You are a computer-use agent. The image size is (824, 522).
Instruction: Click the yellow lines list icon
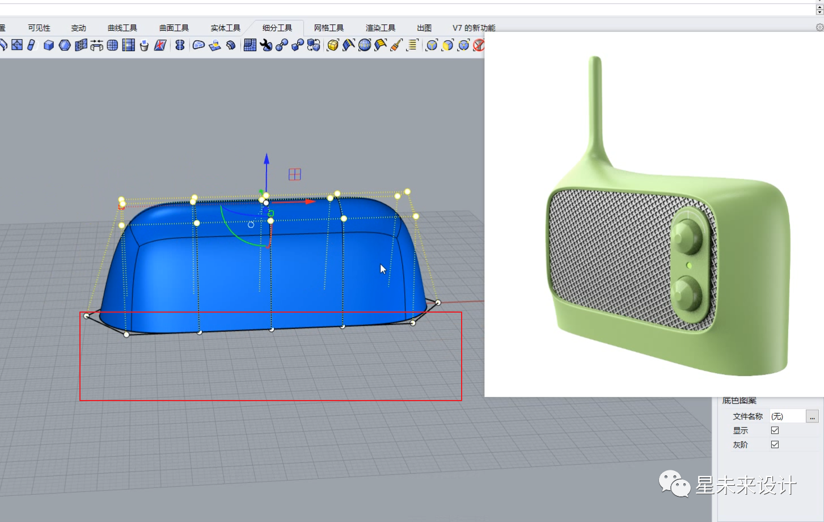click(412, 45)
